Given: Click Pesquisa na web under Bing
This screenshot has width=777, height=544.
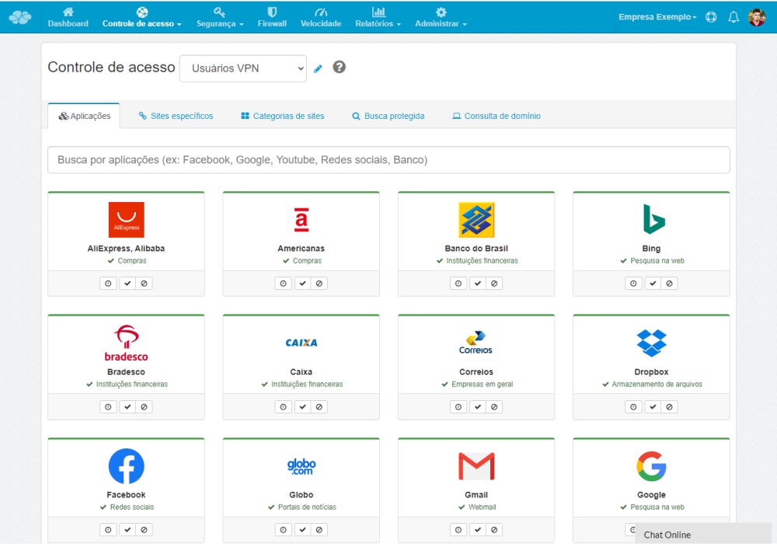Looking at the screenshot, I should pos(657,260).
